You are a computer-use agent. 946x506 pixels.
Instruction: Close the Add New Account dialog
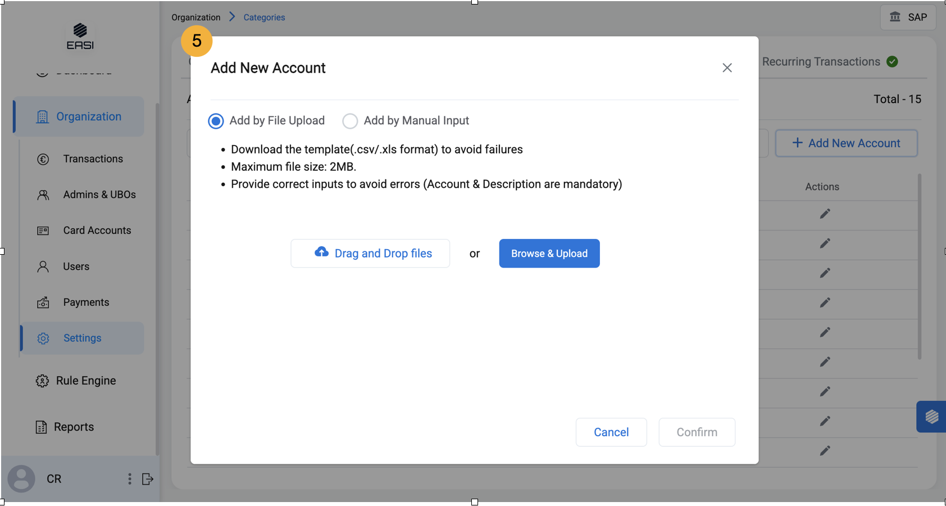pyautogui.click(x=727, y=68)
